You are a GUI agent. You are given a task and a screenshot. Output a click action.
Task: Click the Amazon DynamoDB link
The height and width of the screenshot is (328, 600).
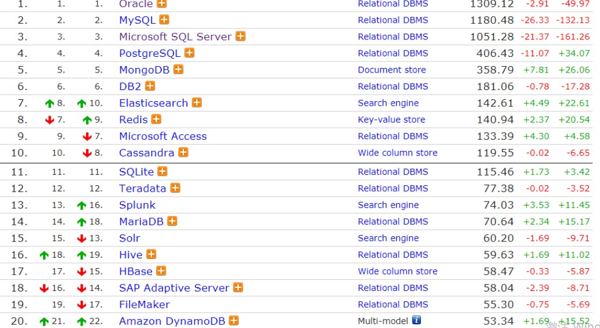(x=172, y=321)
